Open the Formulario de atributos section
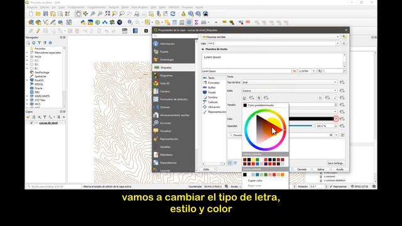The image size is (402, 226). tap(173, 99)
